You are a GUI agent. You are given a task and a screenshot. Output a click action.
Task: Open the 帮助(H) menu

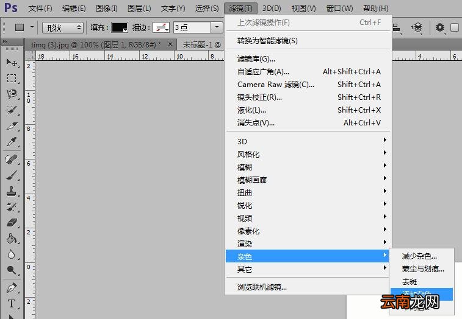tap(376, 9)
